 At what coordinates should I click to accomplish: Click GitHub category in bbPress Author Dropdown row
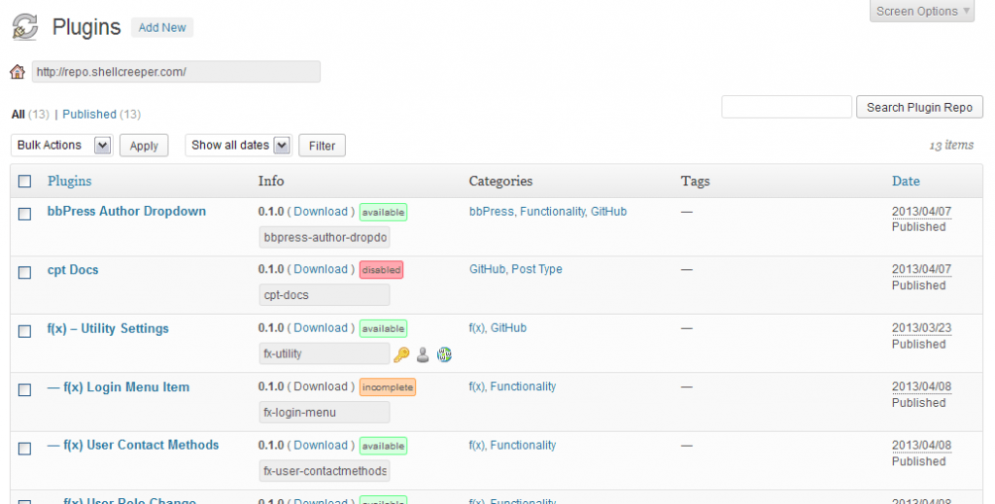[608, 211]
